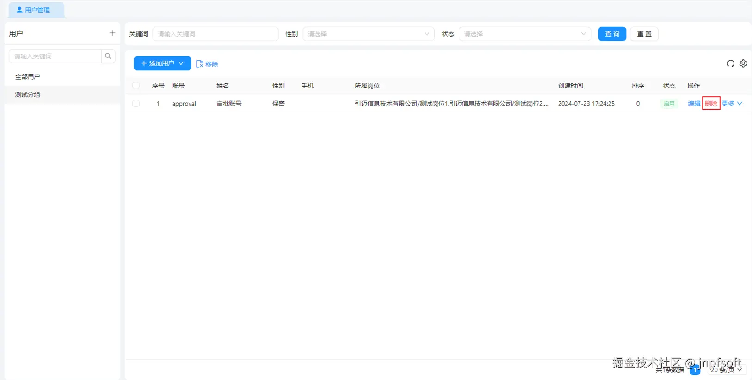This screenshot has width=752, height=380.
Task: Open the column settings gear icon
Action: [743, 63]
